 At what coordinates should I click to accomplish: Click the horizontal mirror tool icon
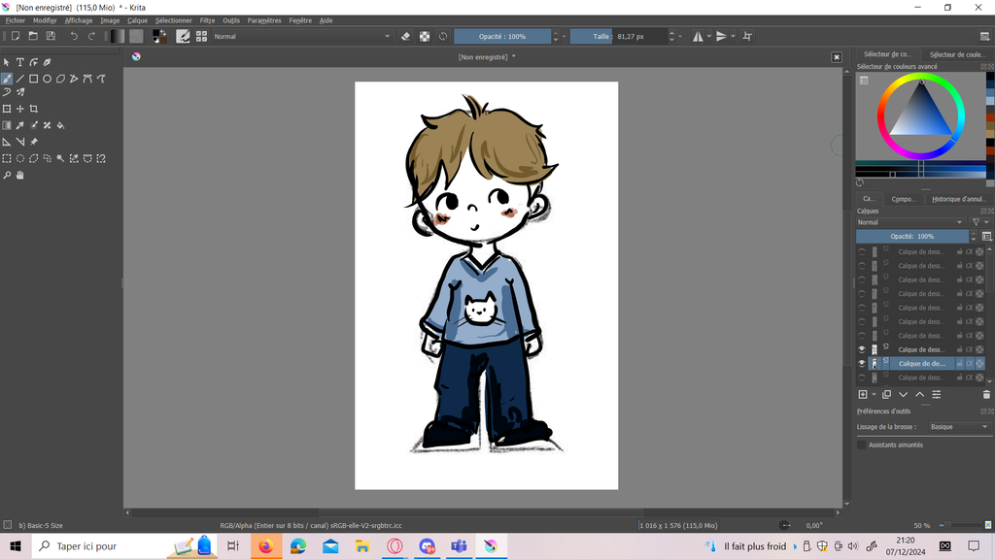(x=698, y=36)
